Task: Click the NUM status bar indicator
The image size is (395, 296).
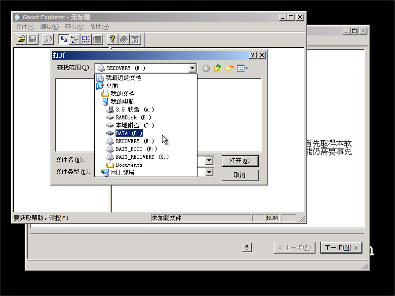Action: [272, 218]
